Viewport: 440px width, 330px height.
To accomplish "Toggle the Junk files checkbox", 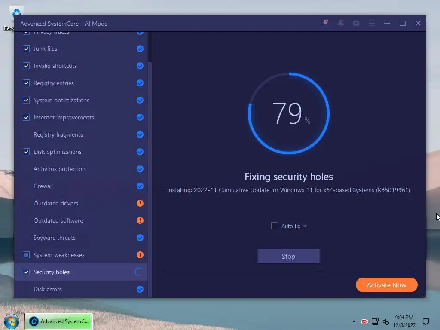I will 26,49.
